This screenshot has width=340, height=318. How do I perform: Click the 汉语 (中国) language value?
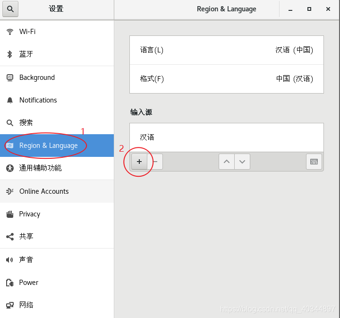tap(294, 50)
